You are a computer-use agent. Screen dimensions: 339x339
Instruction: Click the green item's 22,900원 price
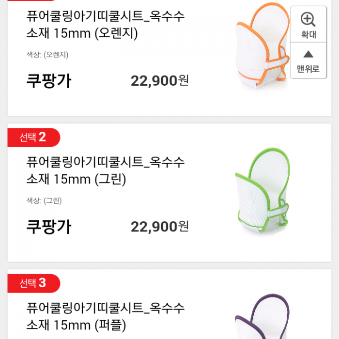[159, 226]
